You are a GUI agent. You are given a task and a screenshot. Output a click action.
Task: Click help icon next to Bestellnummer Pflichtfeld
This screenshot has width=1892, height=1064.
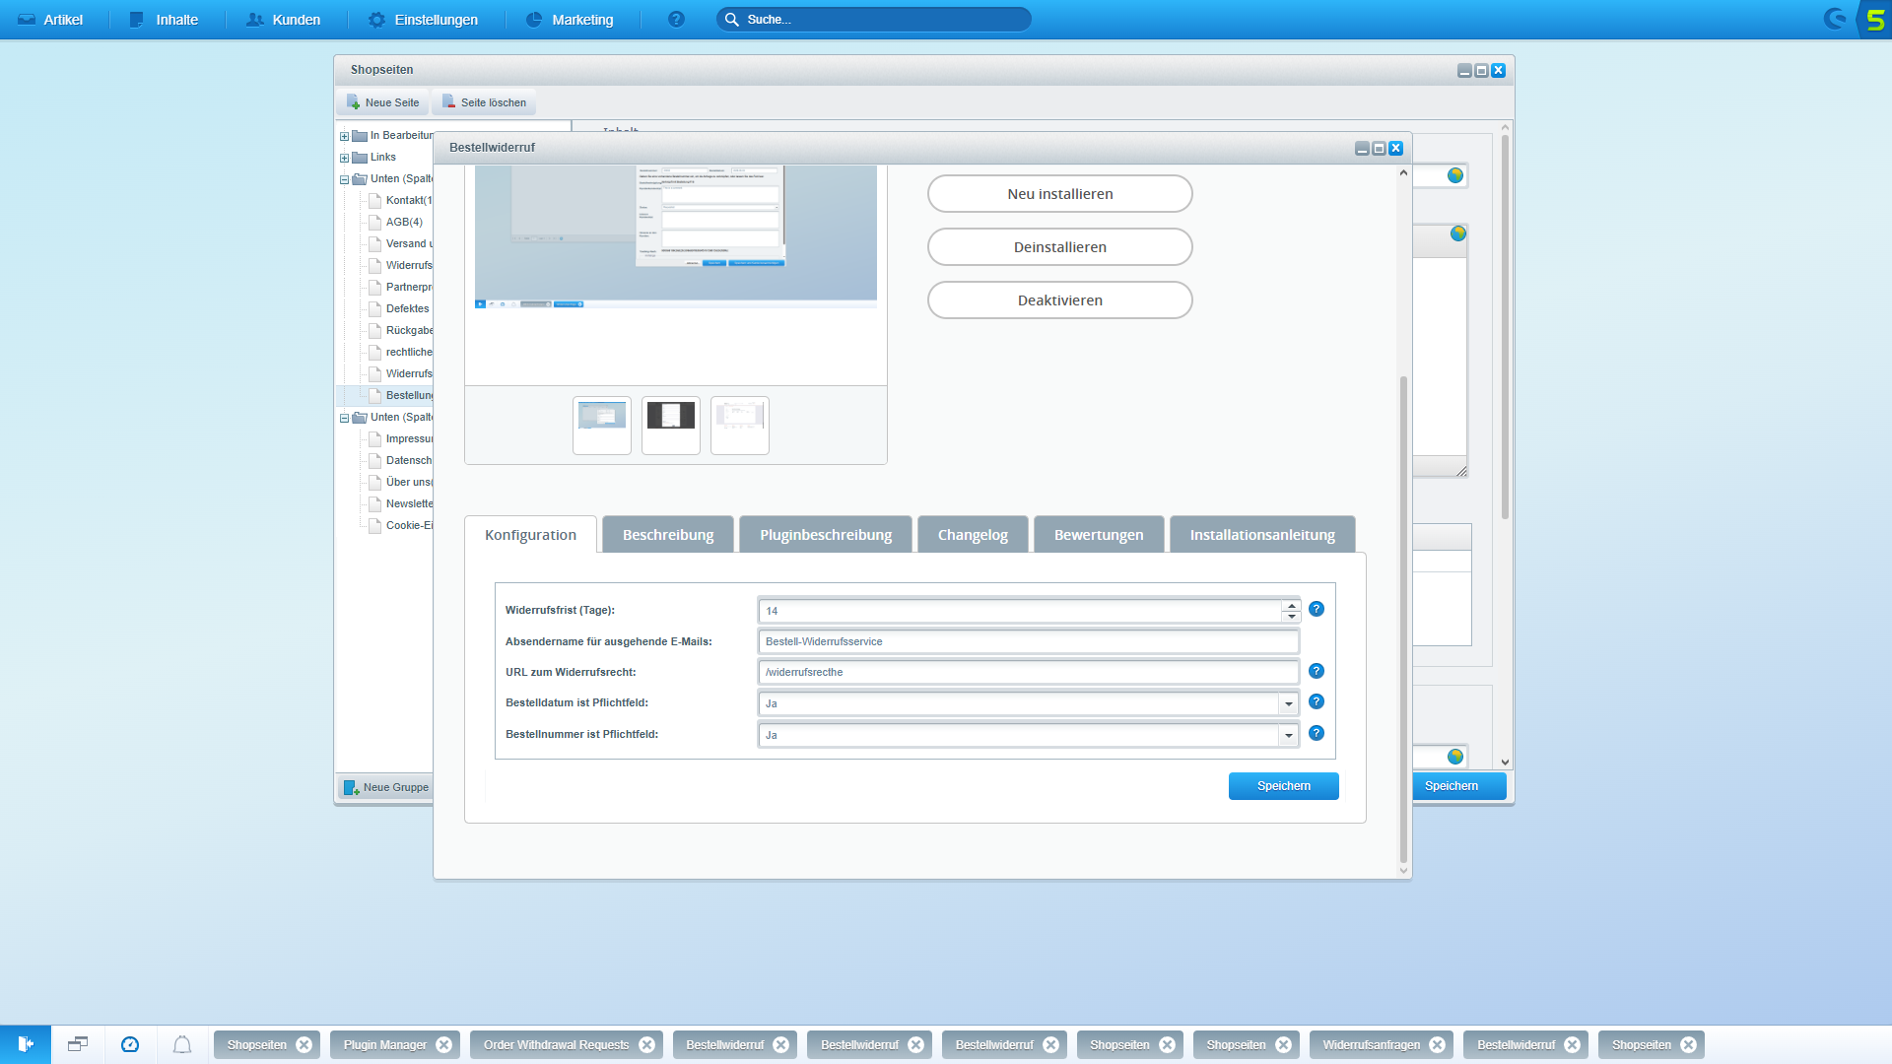pos(1317,733)
